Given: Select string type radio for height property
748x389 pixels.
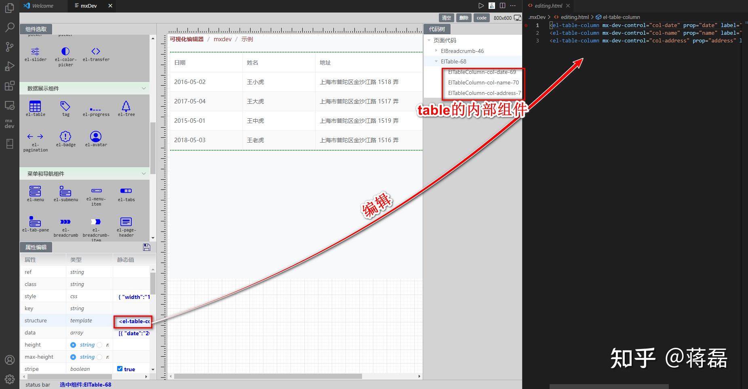Looking at the screenshot, I should coord(73,345).
